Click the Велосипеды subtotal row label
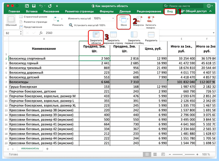Image resolution: width=219 pixels, height=161 pixels. (44, 82)
